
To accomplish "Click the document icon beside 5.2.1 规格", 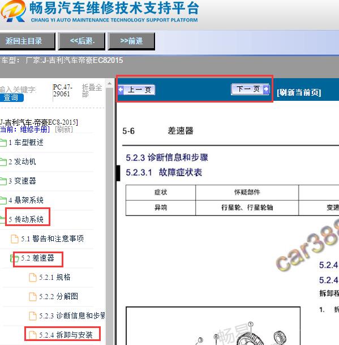I will point(33,277).
